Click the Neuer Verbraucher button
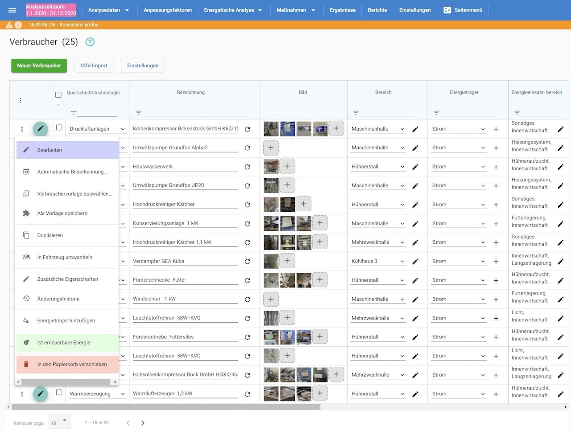This screenshot has width=571, height=431. pos(39,66)
